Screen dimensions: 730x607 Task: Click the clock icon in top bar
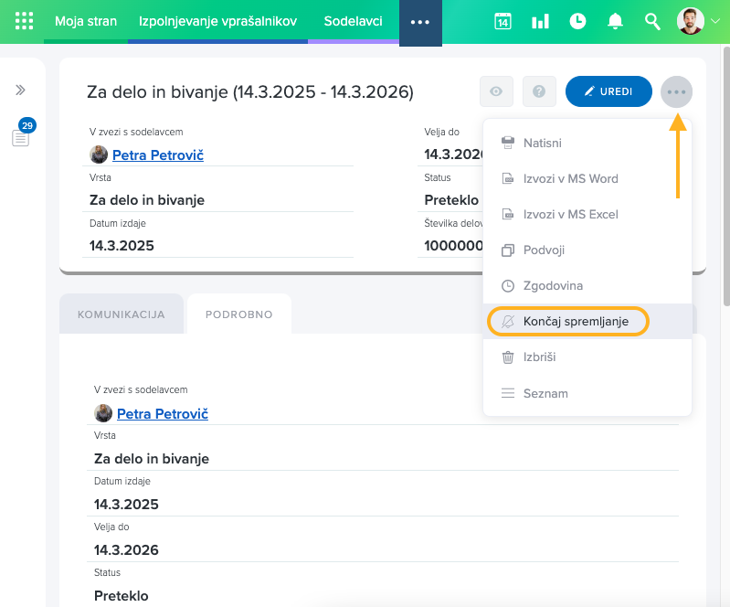tap(577, 21)
